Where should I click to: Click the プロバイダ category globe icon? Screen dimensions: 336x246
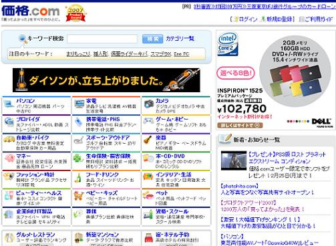9,122
